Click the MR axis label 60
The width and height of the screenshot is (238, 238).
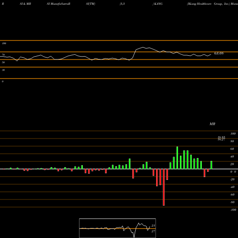coord(232,149)
